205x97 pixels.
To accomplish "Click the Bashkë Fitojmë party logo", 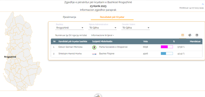I will pyautogui.click(x=94, y=54).
